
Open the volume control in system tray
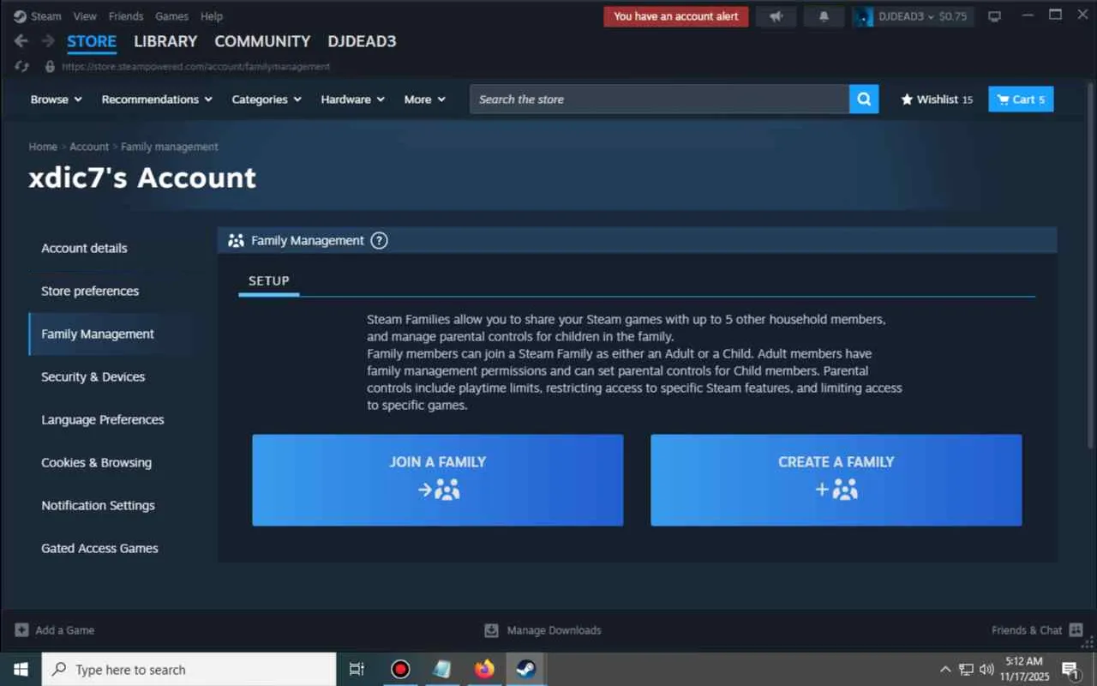tap(986, 670)
